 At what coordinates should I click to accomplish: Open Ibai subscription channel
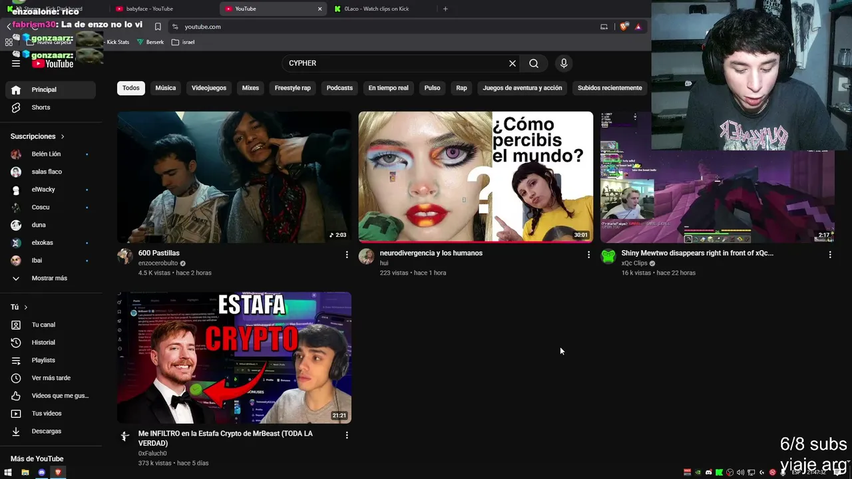pos(51,260)
